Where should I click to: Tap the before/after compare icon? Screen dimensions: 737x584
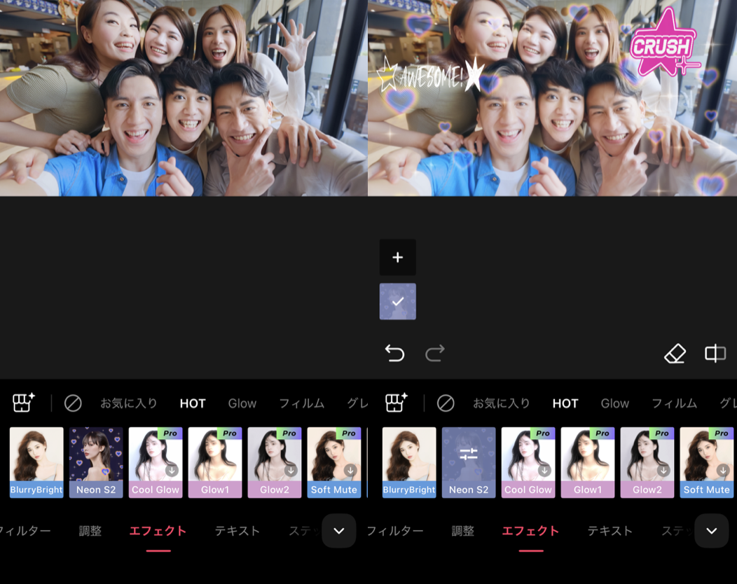[x=715, y=354]
